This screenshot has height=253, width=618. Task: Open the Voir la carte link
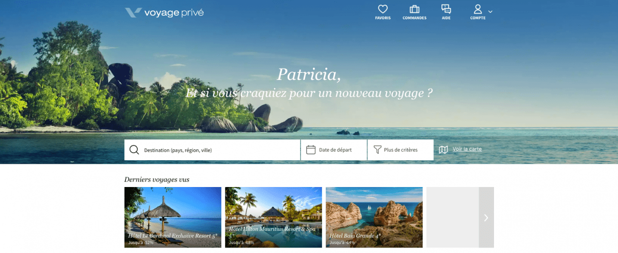[x=467, y=149]
